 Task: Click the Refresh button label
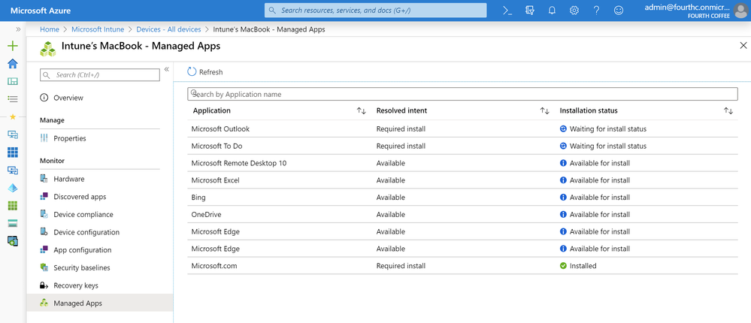pyautogui.click(x=210, y=72)
